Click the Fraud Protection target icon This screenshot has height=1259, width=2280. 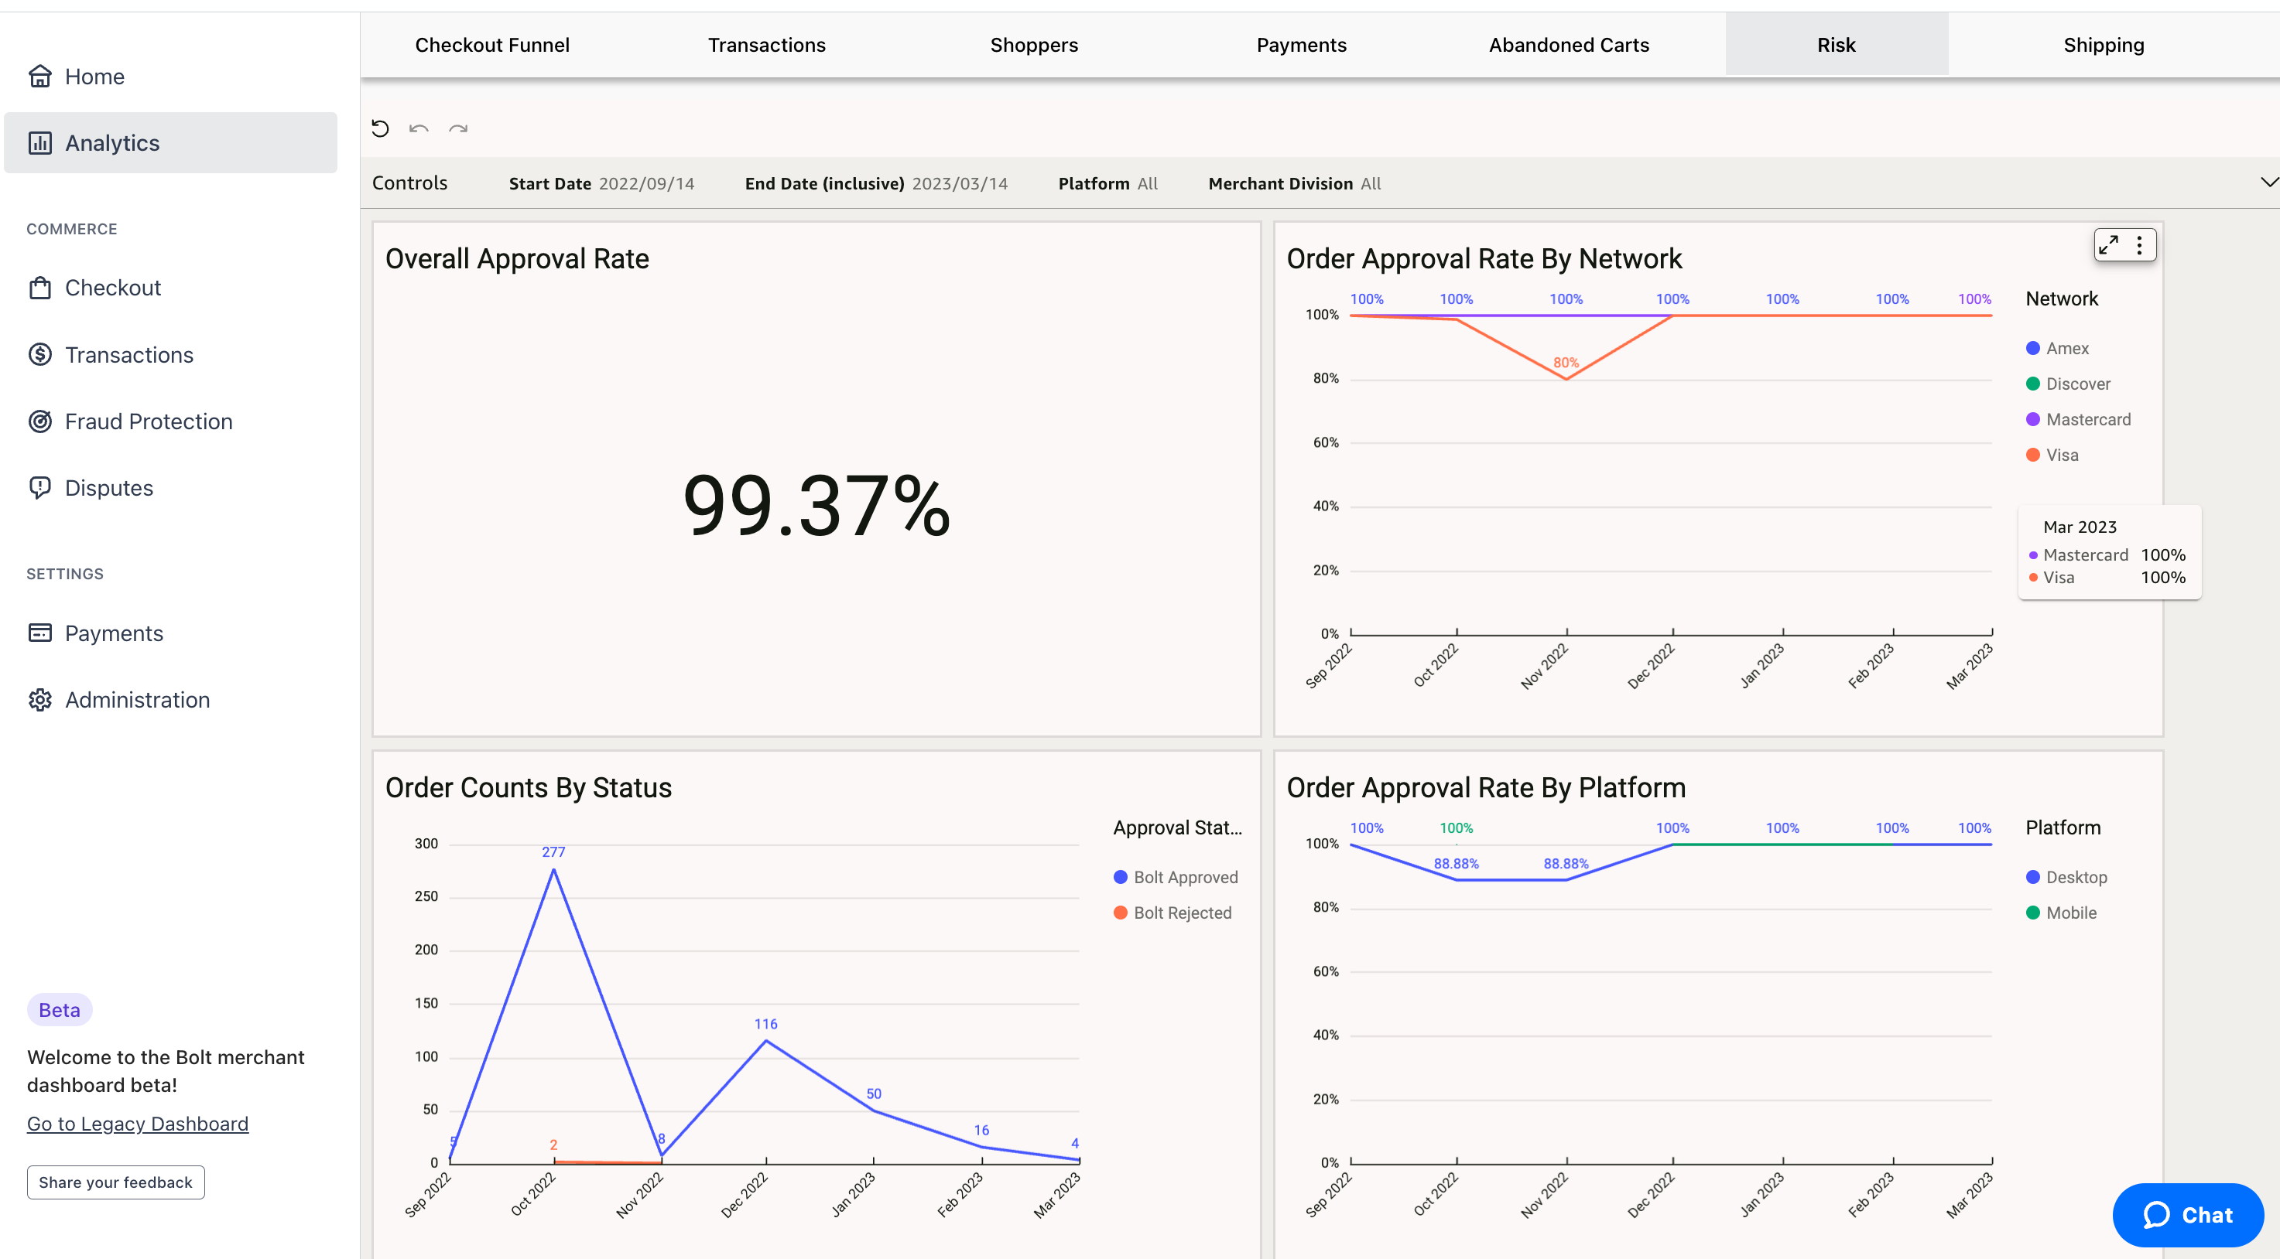39,421
